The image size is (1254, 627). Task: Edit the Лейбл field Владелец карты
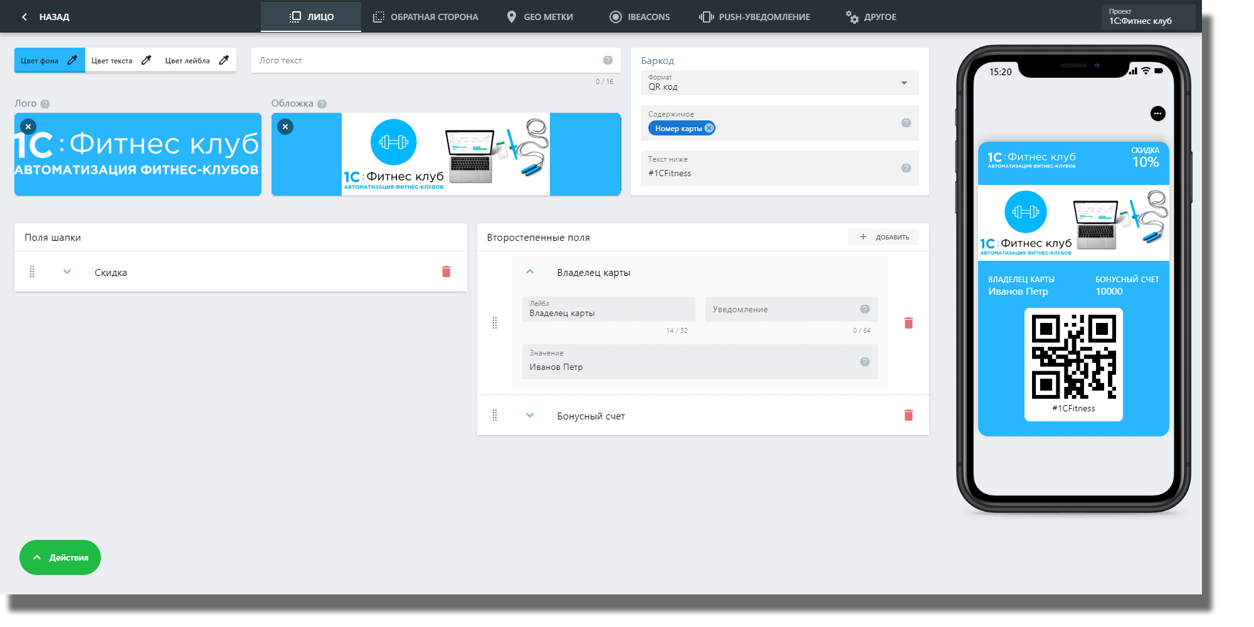(608, 309)
